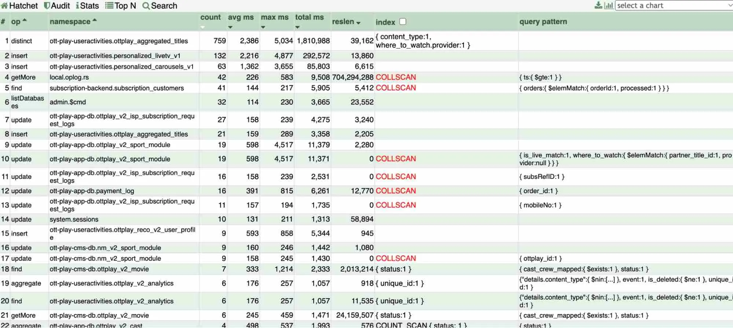
Task: Click the '{ mobileNo:1 }' query pattern
Action: click(540, 205)
